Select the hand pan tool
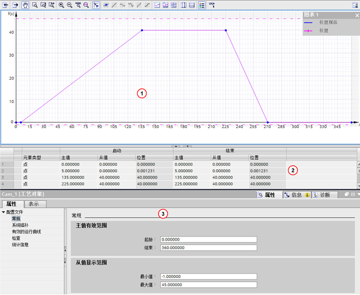Screen dimensions: 360x295 24,5
